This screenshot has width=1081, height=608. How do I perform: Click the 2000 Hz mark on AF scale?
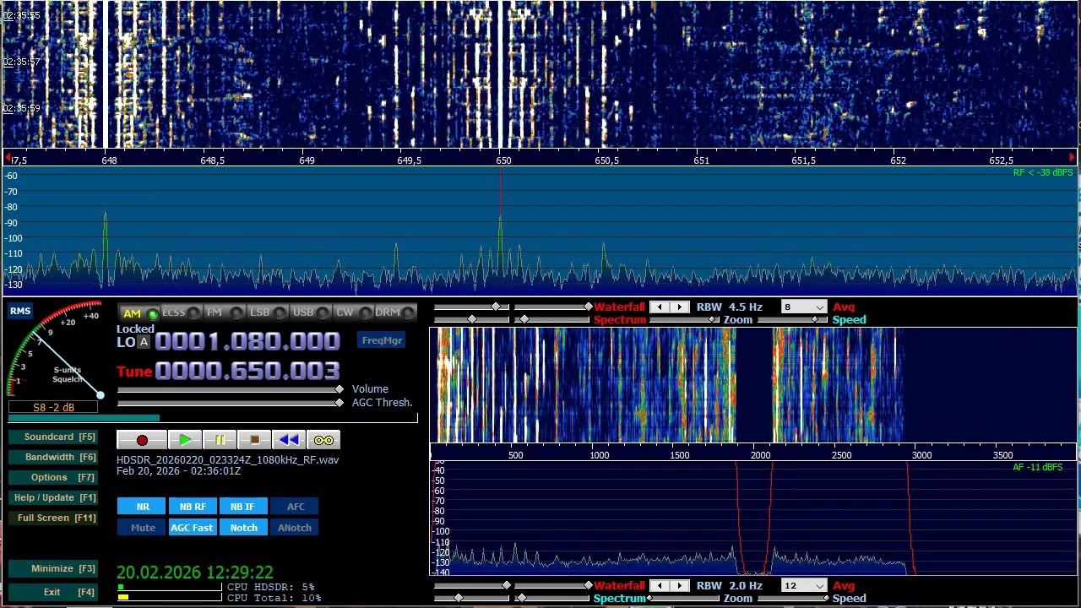pos(761,455)
